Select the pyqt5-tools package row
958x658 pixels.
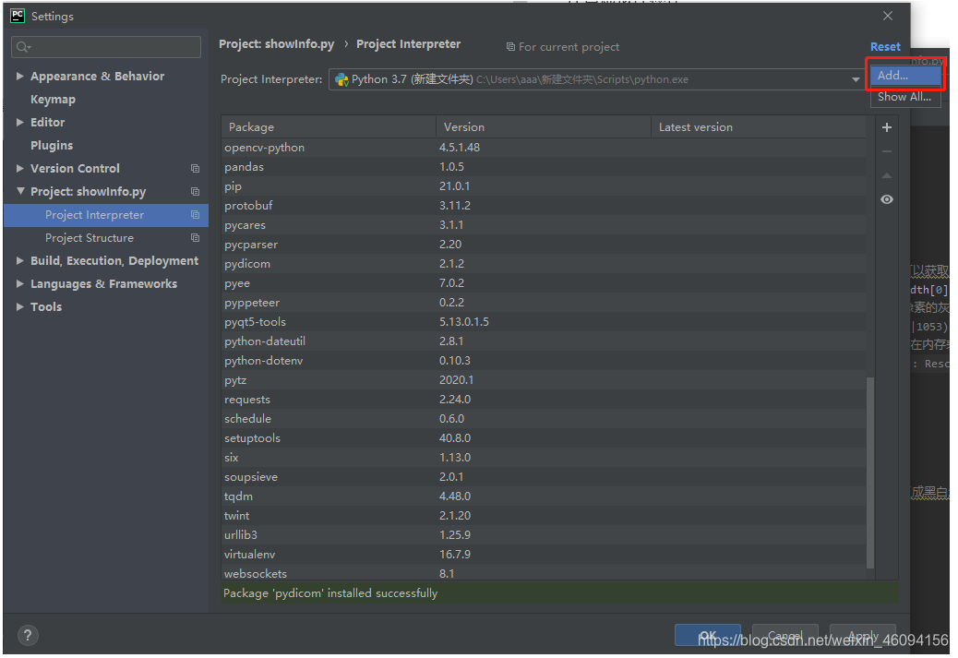[x=544, y=322]
